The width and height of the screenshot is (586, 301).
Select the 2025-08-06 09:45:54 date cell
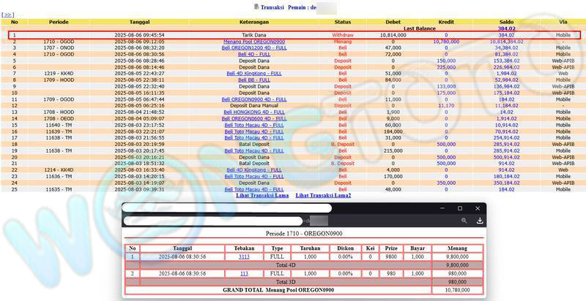pyautogui.click(x=139, y=35)
